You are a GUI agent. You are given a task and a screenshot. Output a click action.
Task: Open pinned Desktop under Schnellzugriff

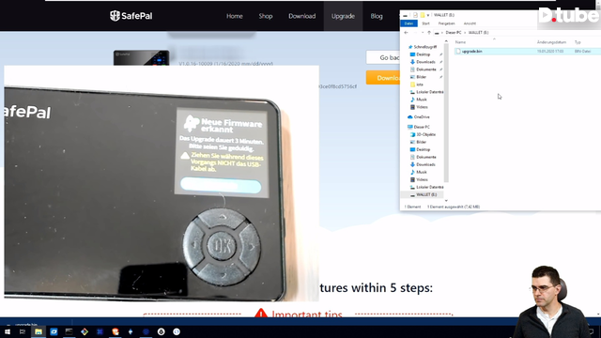click(x=424, y=54)
